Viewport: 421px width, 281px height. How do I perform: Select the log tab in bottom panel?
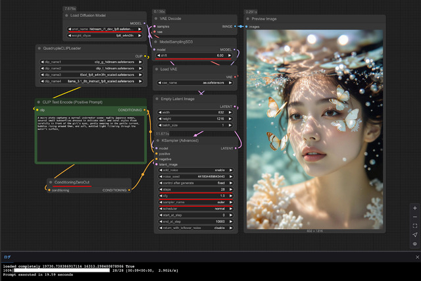pos(7,257)
